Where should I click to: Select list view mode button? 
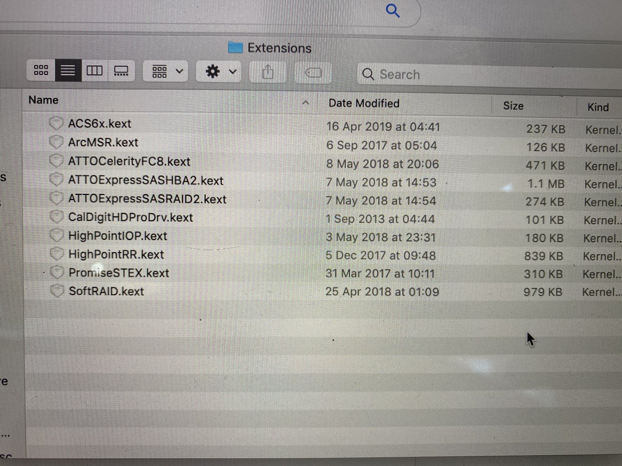[x=68, y=71]
